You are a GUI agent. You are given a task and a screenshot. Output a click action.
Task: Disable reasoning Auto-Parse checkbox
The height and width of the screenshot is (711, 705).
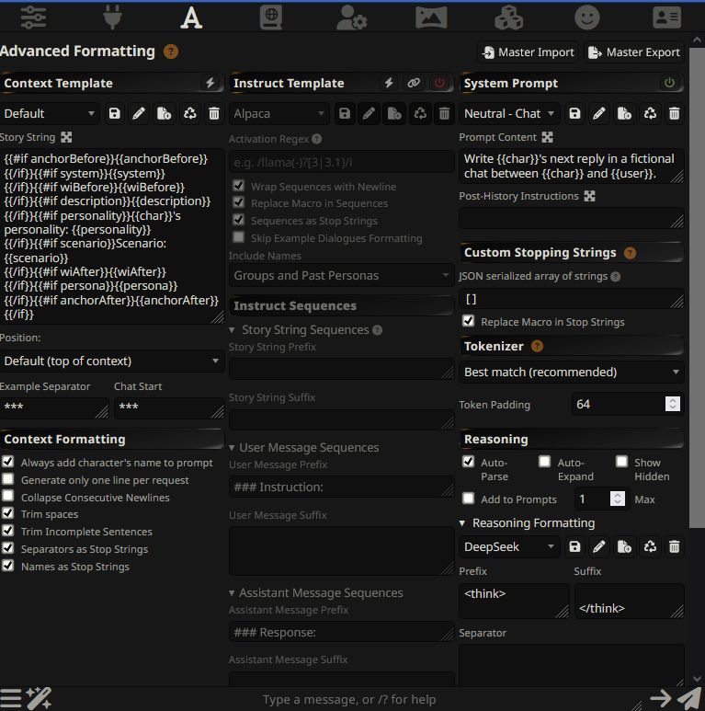(469, 462)
